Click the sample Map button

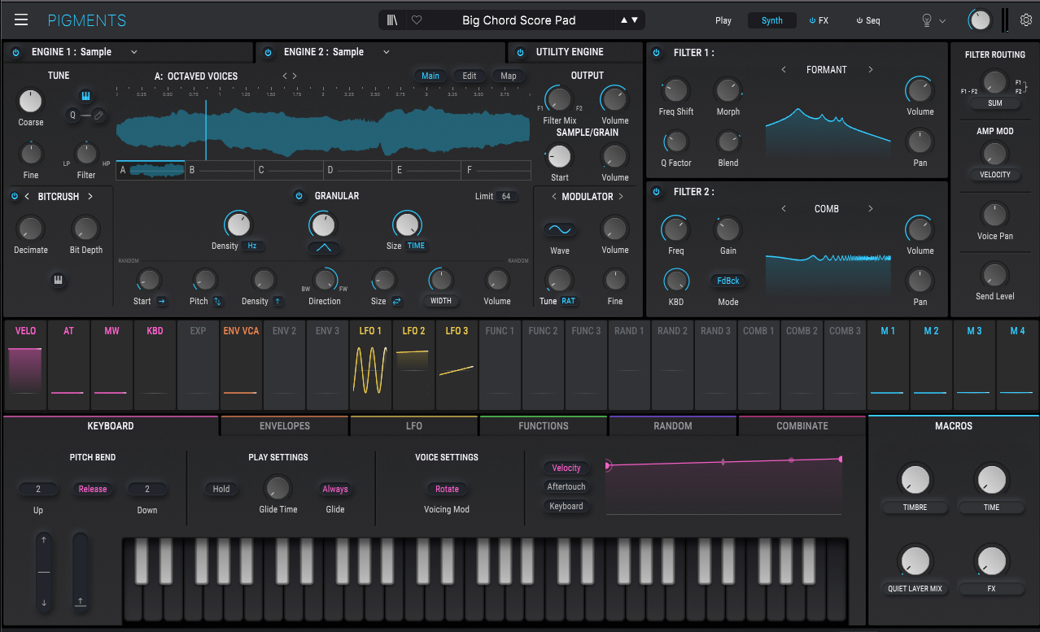[x=509, y=76]
